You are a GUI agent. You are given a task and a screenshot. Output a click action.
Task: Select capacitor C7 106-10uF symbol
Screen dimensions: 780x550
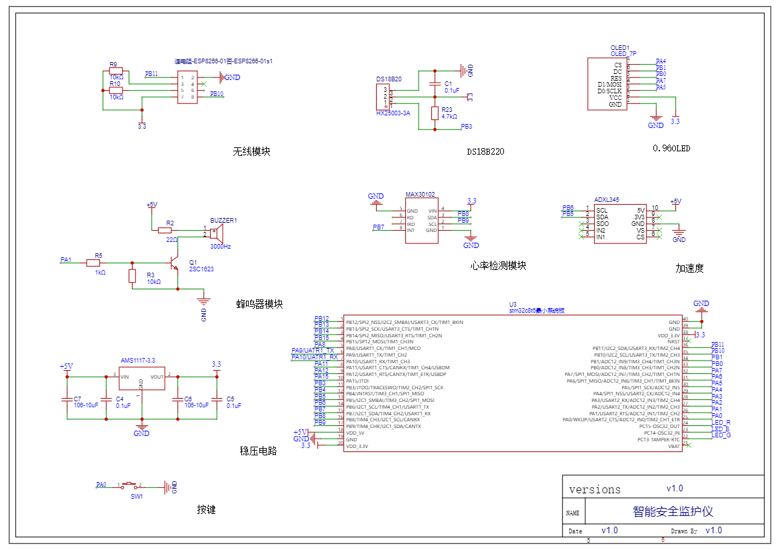pos(67,399)
